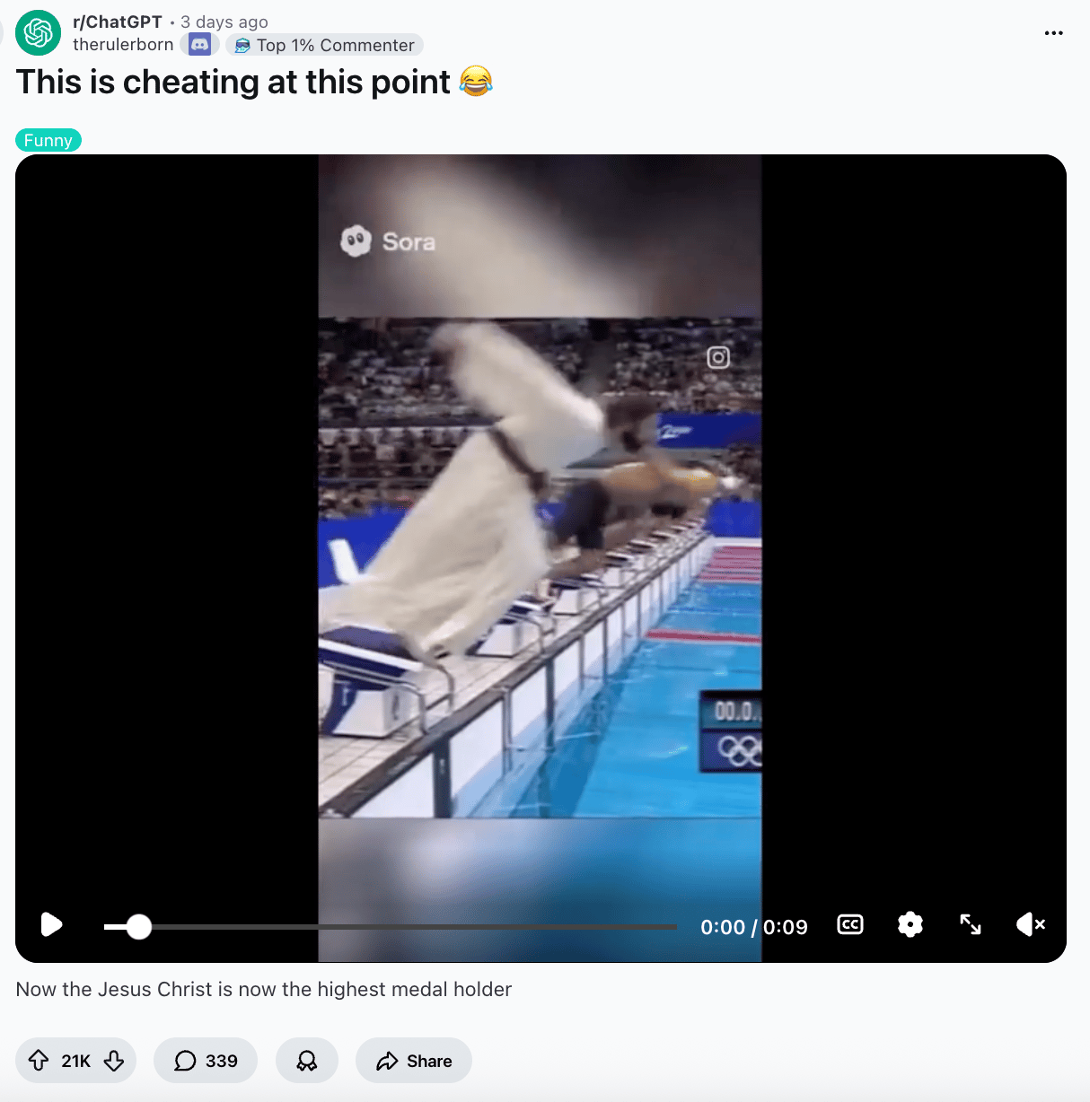Click the Discord badge next to therulerborn
This screenshot has width=1090, height=1102.
199,44
